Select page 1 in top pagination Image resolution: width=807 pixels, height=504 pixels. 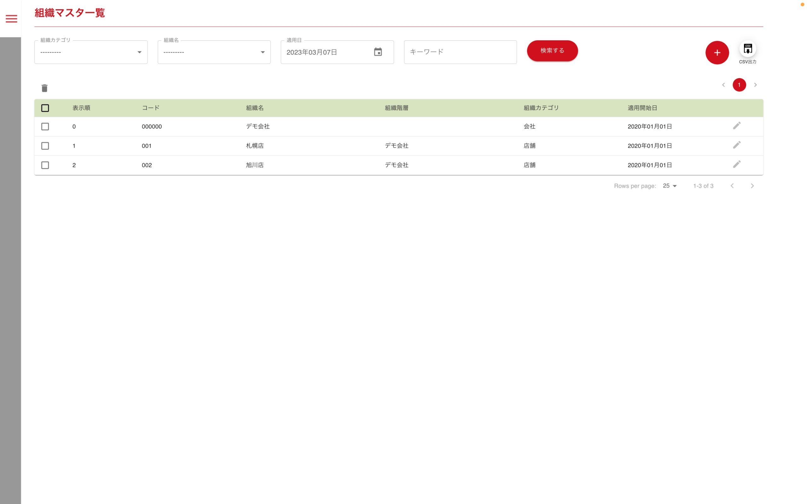click(x=739, y=85)
